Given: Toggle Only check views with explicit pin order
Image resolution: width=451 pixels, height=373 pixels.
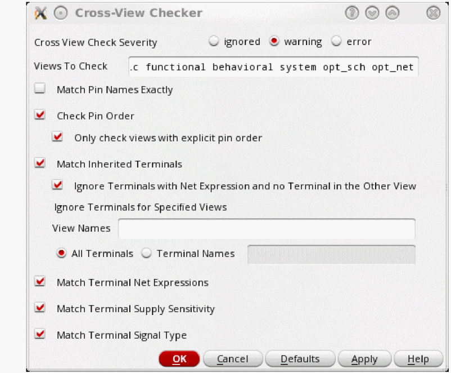Looking at the screenshot, I should [x=57, y=136].
